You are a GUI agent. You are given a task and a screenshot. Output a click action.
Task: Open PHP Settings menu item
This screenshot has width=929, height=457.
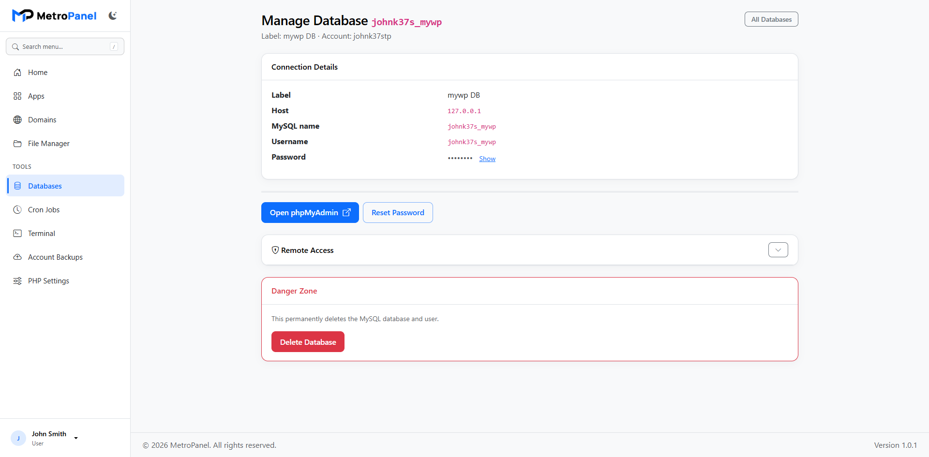[65, 281]
